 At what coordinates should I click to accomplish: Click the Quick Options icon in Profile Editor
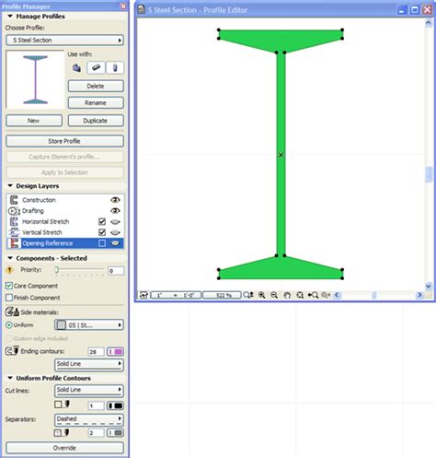(143, 295)
